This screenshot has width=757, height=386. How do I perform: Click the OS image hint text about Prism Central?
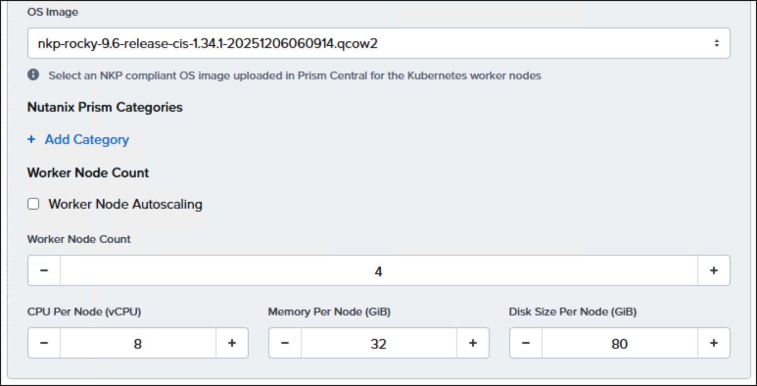point(295,76)
